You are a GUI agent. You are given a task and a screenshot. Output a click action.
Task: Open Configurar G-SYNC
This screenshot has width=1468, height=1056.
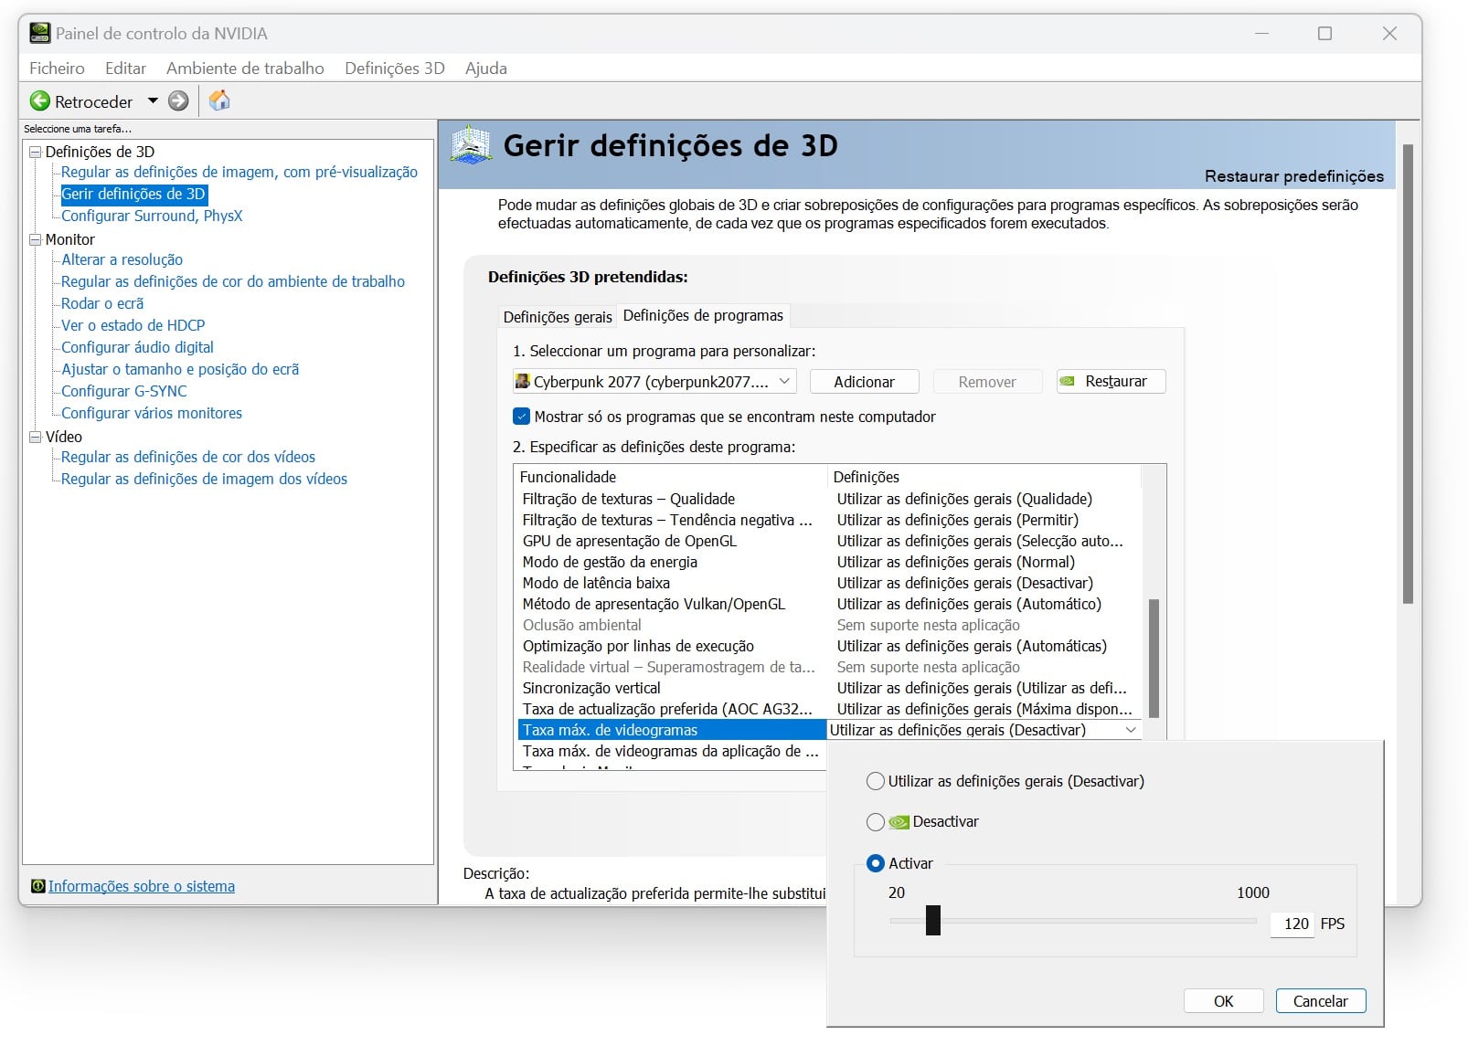(x=124, y=391)
